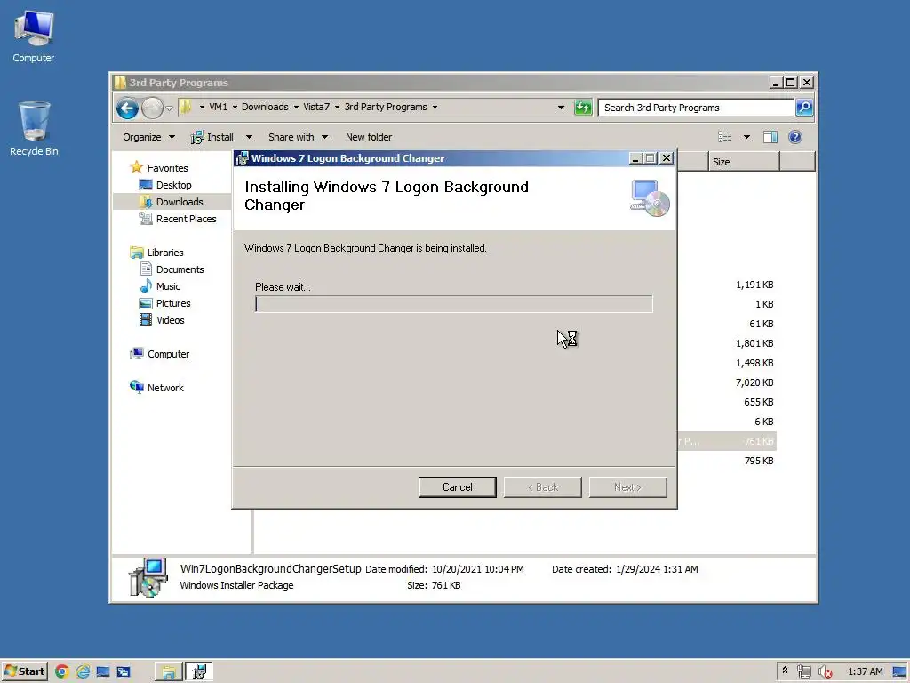Select the highlighted 761 KB file row
910x683 pixels.
click(727, 441)
